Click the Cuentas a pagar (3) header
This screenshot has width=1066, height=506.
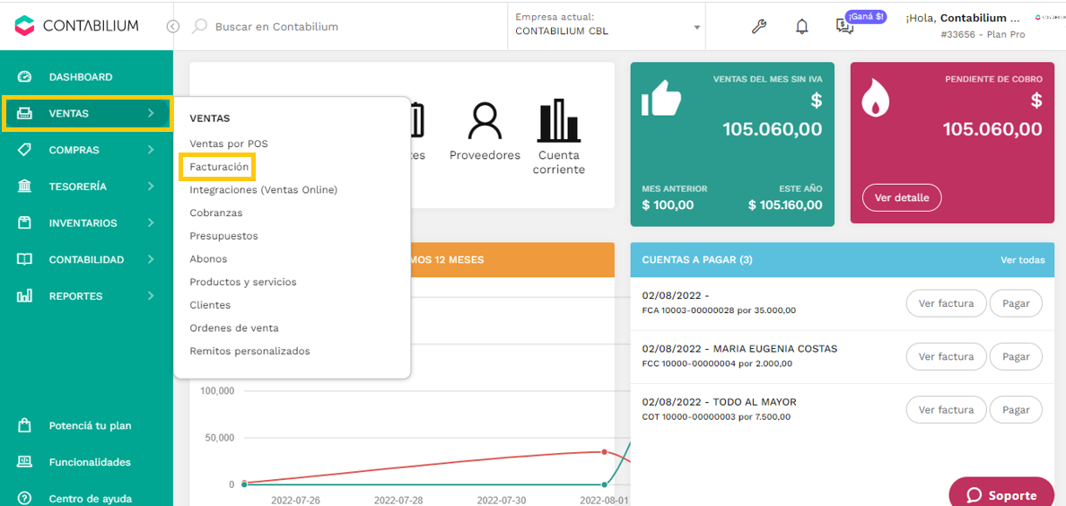coord(697,260)
